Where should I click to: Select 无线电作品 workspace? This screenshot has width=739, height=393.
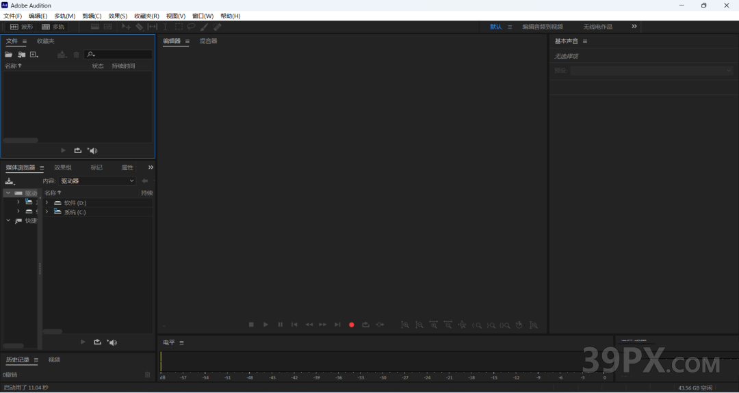tap(597, 27)
